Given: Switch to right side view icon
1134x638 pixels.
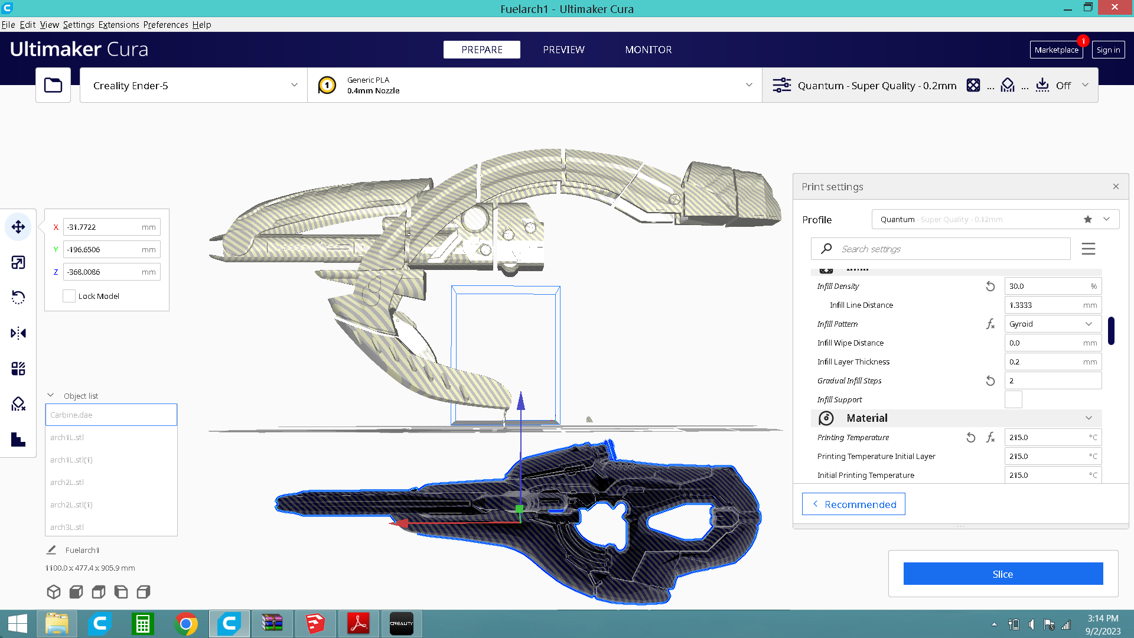Looking at the screenshot, I should tap(144, 591).
